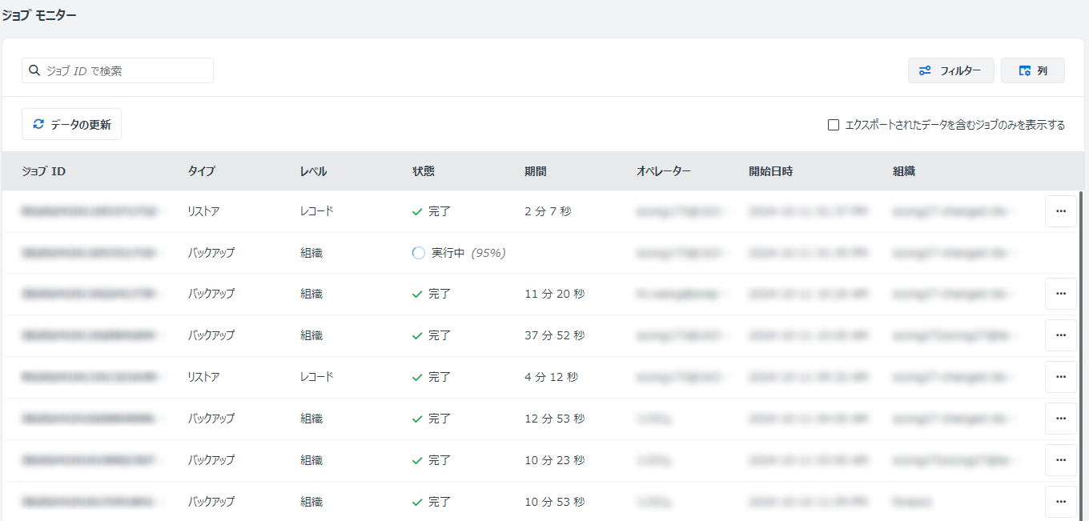The height and width of the screenshot is (521, 1089).
Task: Click the filter sliders icon
Action: pyautogui.click(x=925, y=70)
